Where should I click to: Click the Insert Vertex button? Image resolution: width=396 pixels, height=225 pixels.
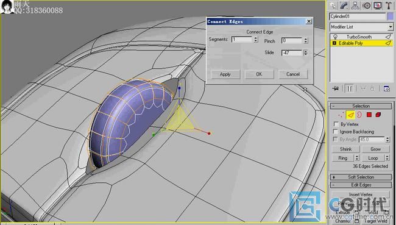coord(361,195)
